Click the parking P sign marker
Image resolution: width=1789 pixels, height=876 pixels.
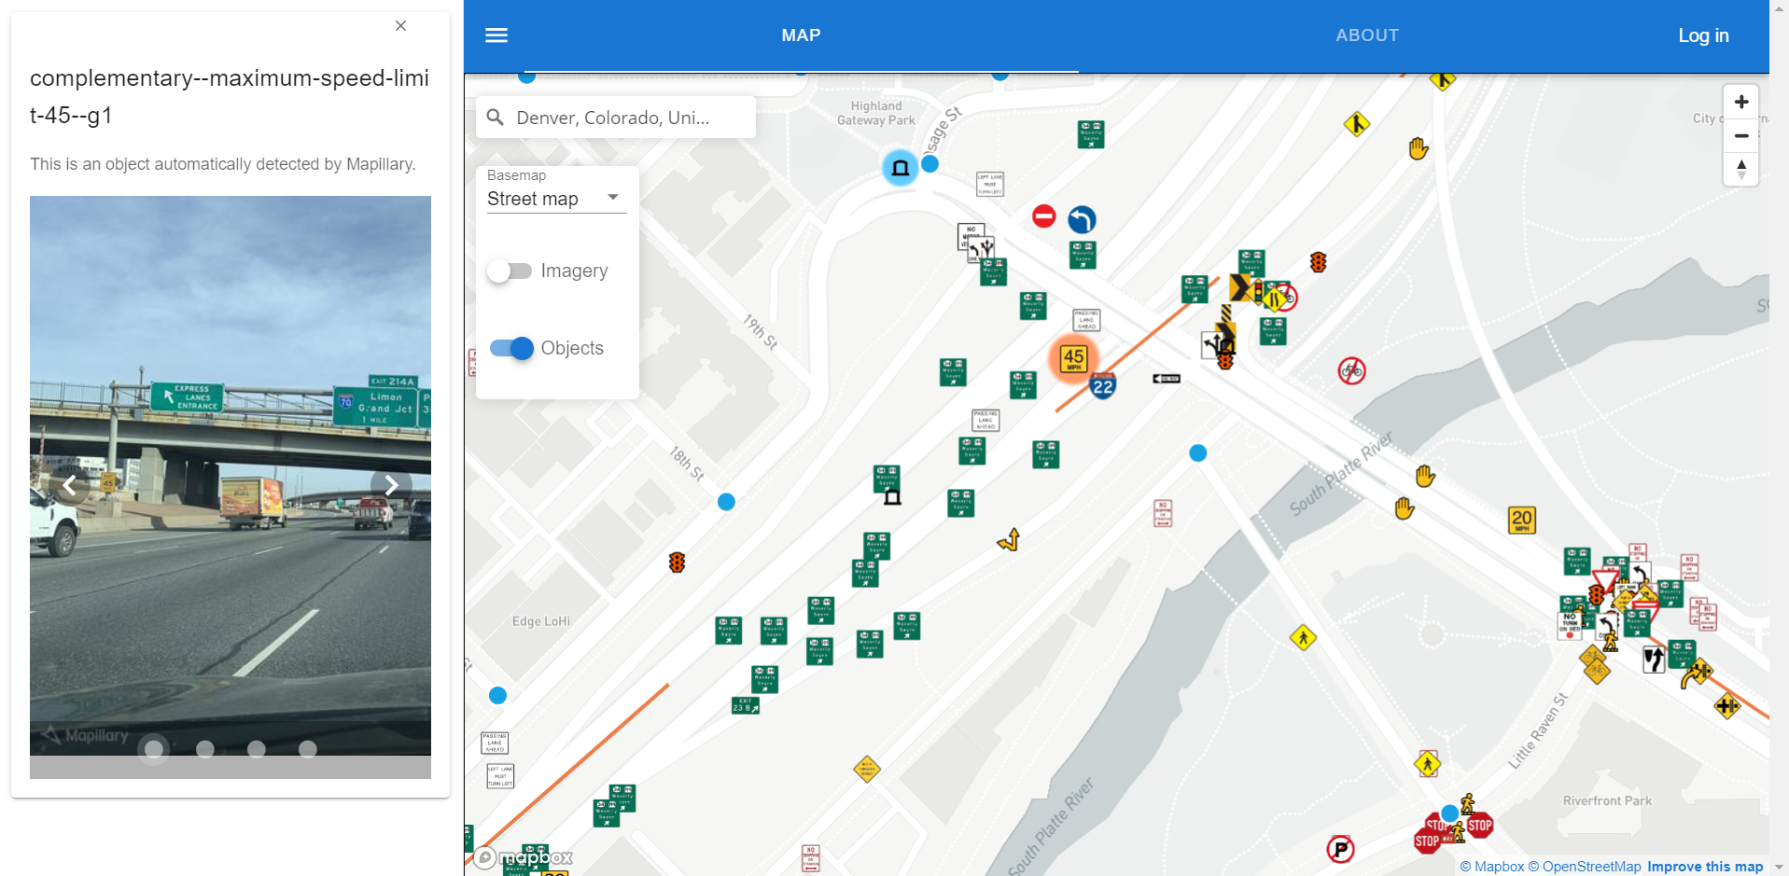tap(1340, 849)
